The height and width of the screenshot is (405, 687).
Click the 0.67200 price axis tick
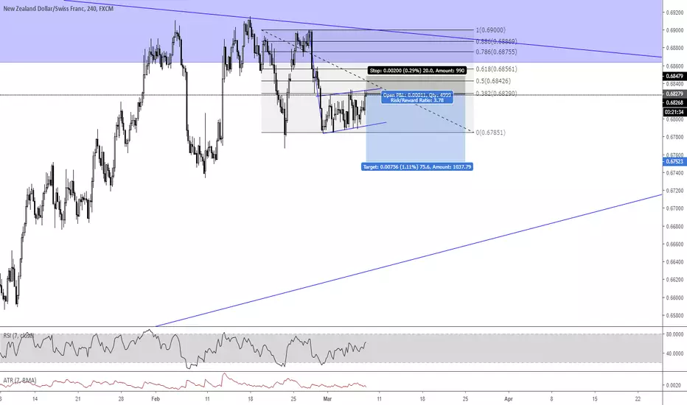(674, 191)
